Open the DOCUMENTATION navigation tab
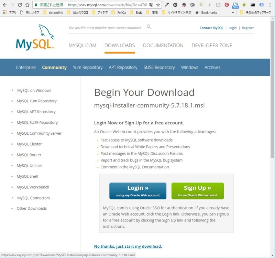The image size is (275, 258). [x=163, y=45]
